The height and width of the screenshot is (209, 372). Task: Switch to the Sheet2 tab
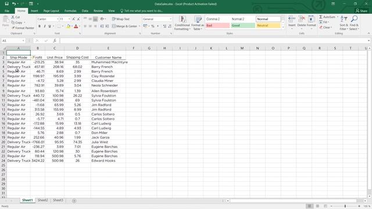(42, 200)
